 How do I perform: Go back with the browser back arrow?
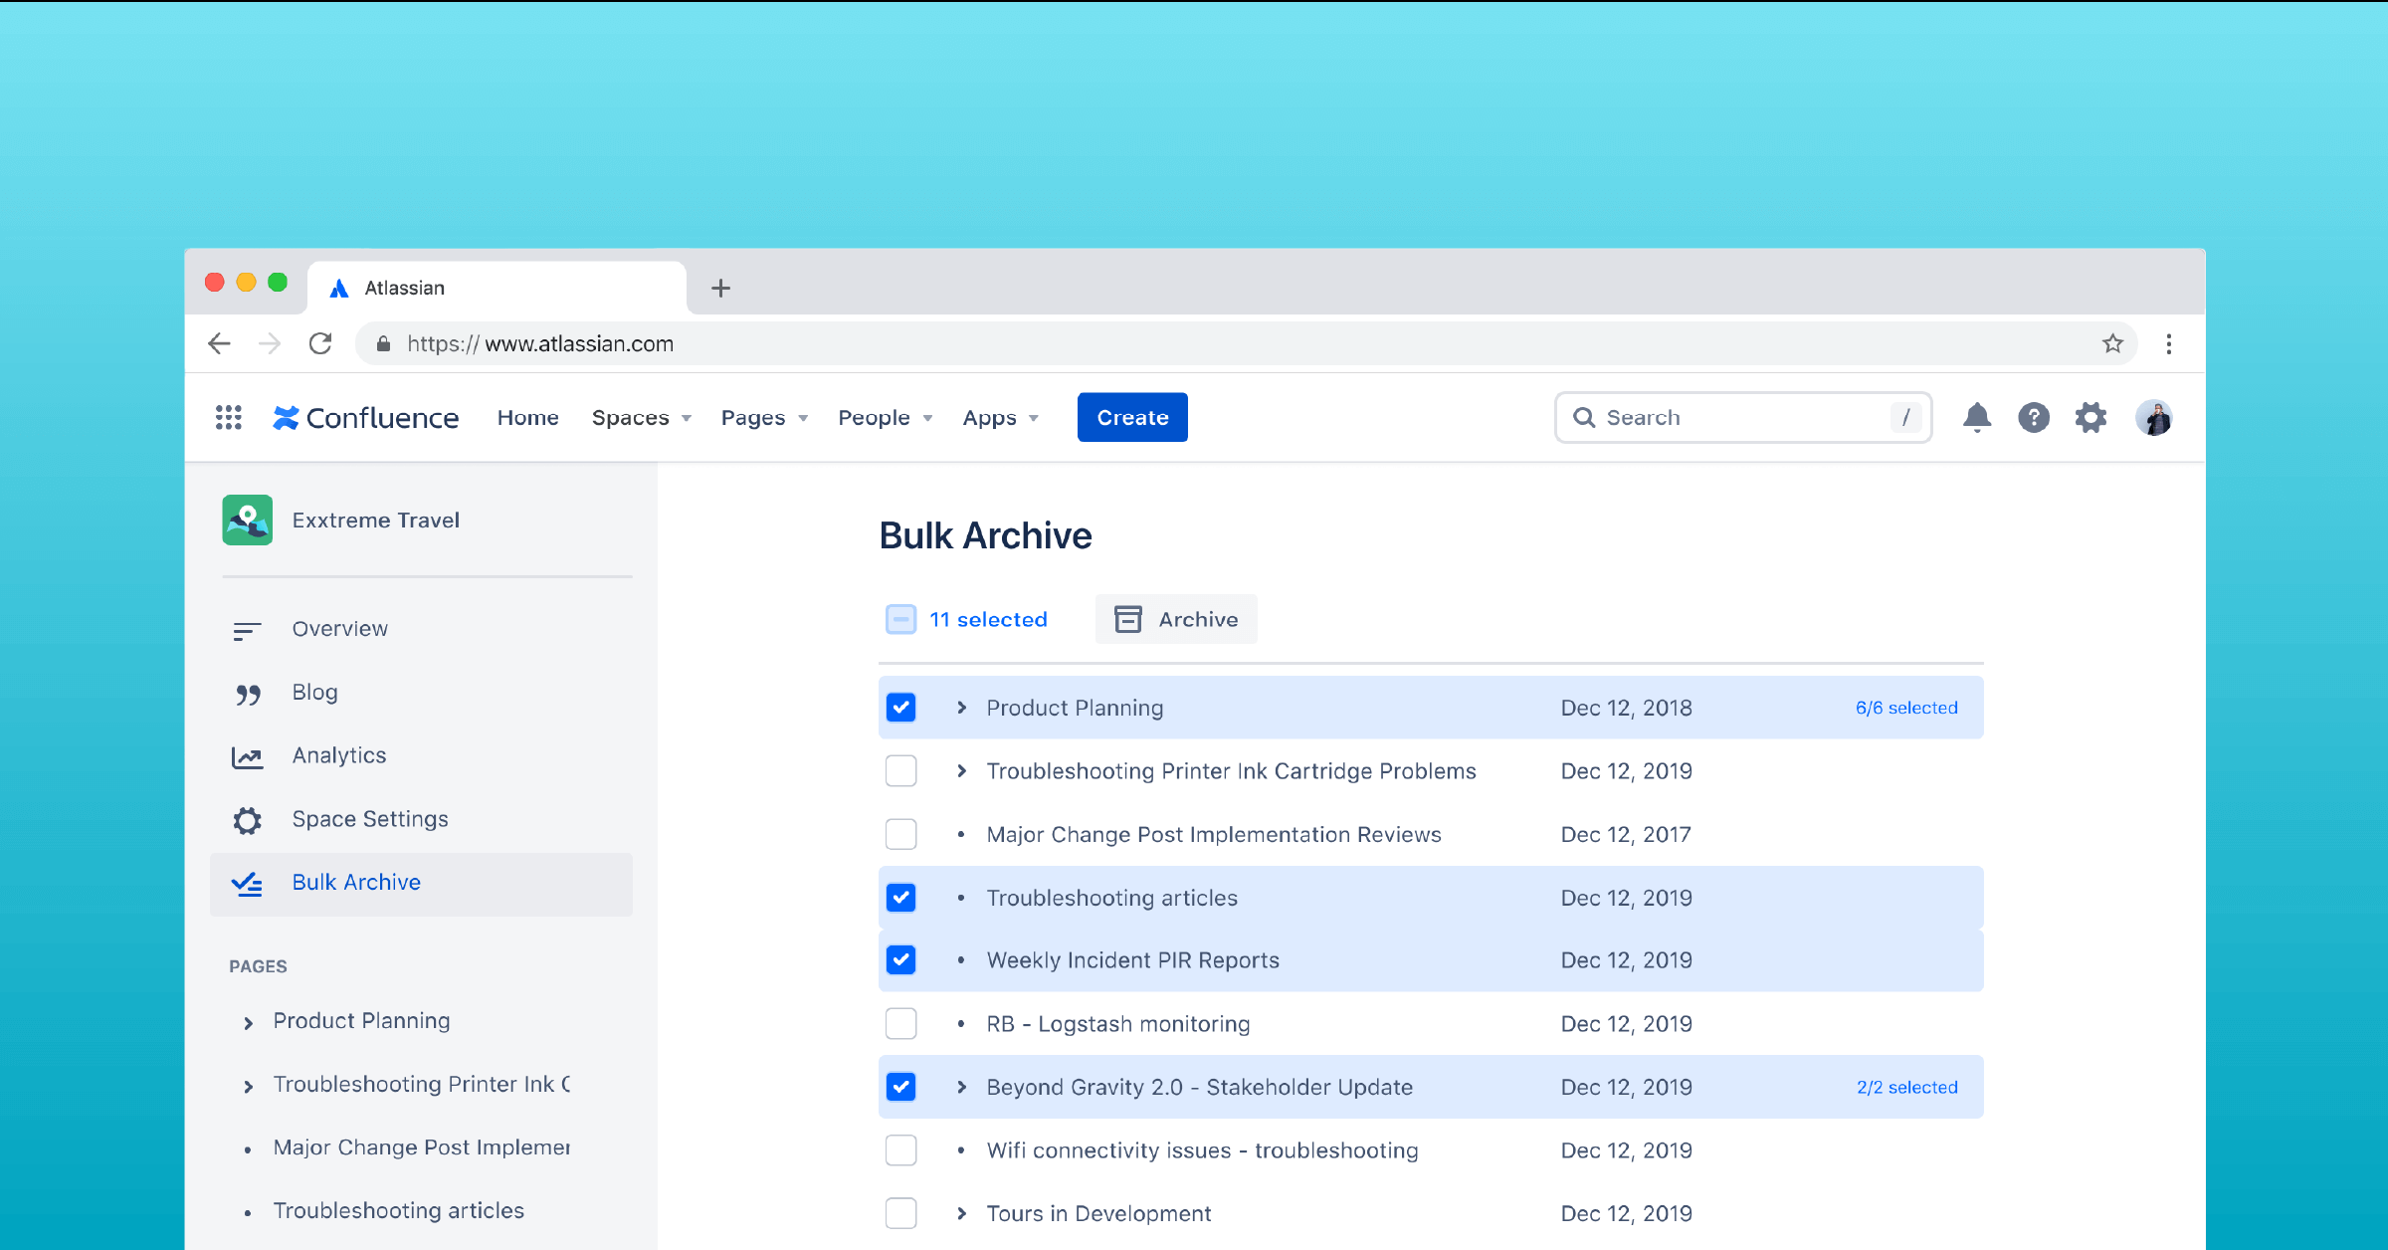pos(219,344)
